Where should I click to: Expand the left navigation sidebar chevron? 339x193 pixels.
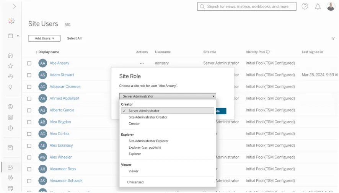[x=15, y=6]
